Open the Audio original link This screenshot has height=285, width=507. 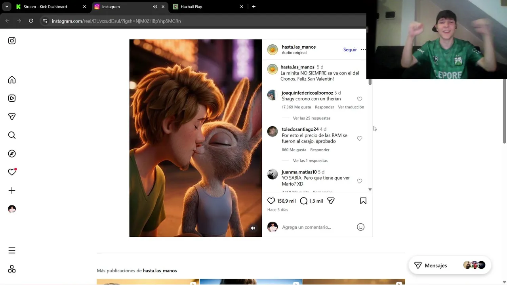pos(294,53)
